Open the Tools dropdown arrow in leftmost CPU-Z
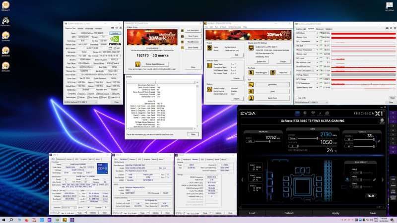Image resolution: width=397 pixels, height=223 pixels. [85, 213]
